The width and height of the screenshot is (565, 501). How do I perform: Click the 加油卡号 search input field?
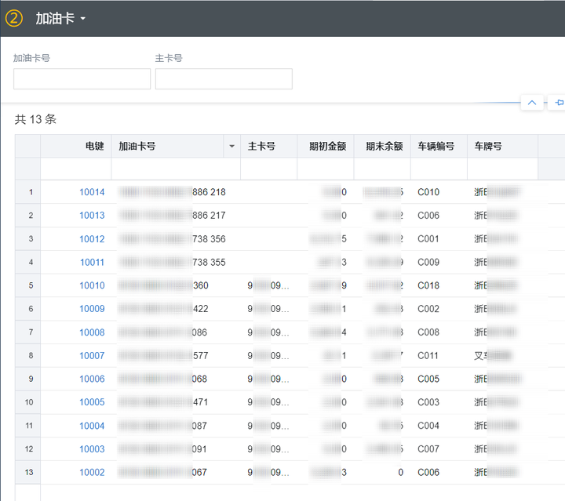pyautogui.click(x=82, y=79)
